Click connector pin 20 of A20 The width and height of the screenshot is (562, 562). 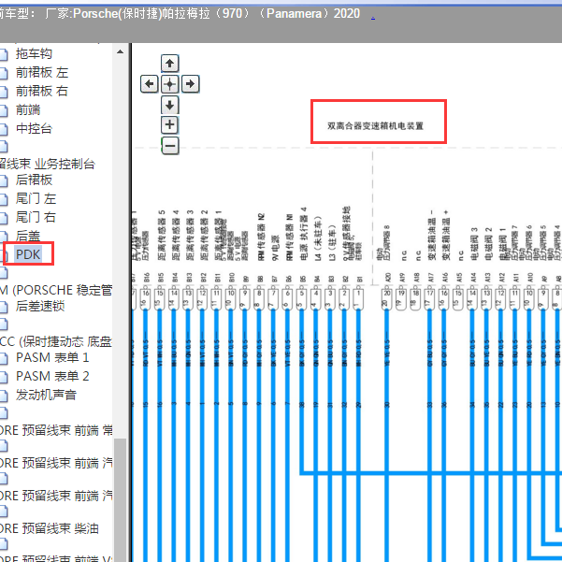coord(387,298)
